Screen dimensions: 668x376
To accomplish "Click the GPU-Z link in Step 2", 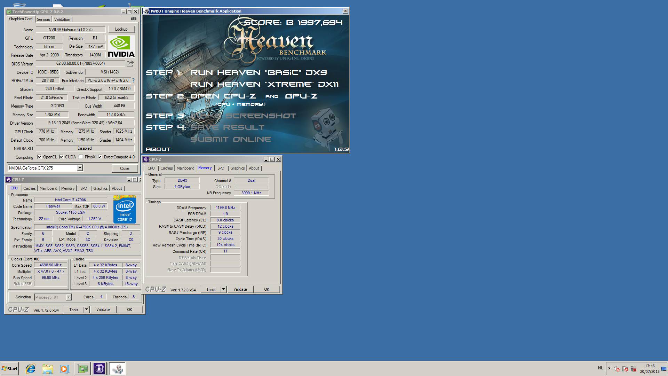I will (301, 96).
